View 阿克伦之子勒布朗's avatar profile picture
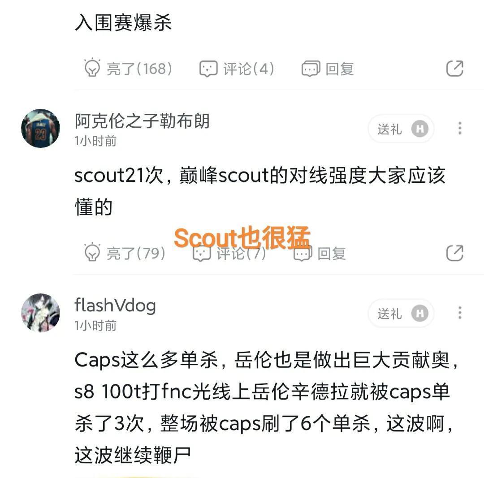This screenshot has height=478, width=484. pyautogui.click(x=40, y=128)
